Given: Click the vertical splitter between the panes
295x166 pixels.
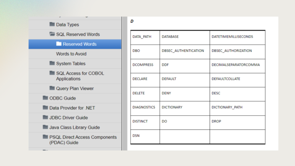Looking at the screenshot, I should [123, 83].
